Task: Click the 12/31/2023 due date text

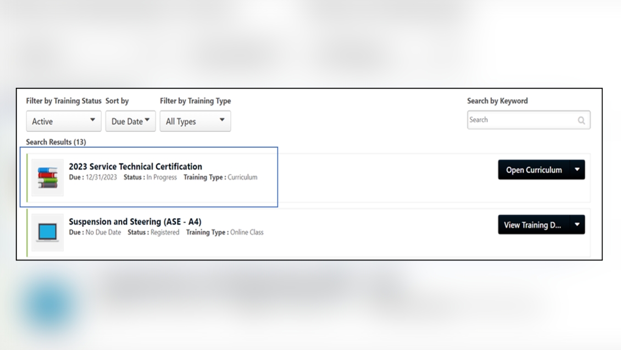Action: (x=101, y=177)
